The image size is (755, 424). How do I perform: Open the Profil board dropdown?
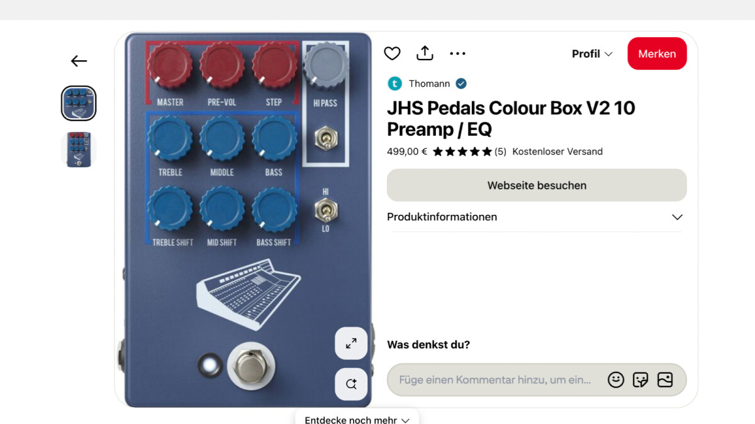point(592,54)
